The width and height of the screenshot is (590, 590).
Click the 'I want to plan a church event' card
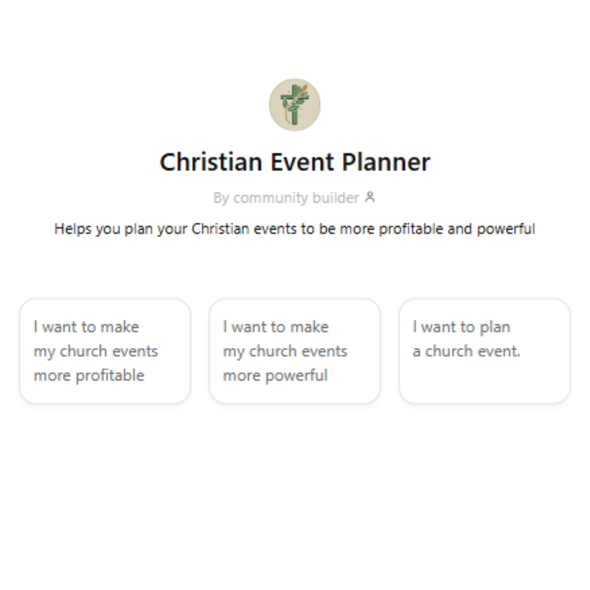[484, 351]
